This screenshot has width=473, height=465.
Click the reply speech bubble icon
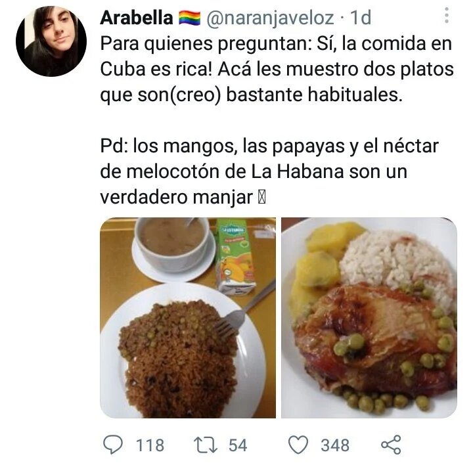[x=113, y=445]
